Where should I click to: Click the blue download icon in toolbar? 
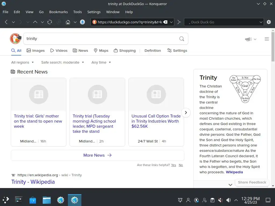pyautogui.click(x=82, y=22)
